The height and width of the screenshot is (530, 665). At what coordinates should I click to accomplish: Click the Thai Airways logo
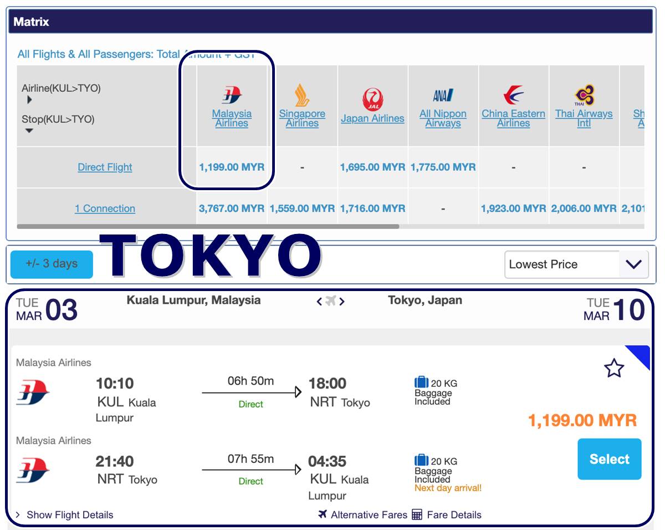point(584,95)
